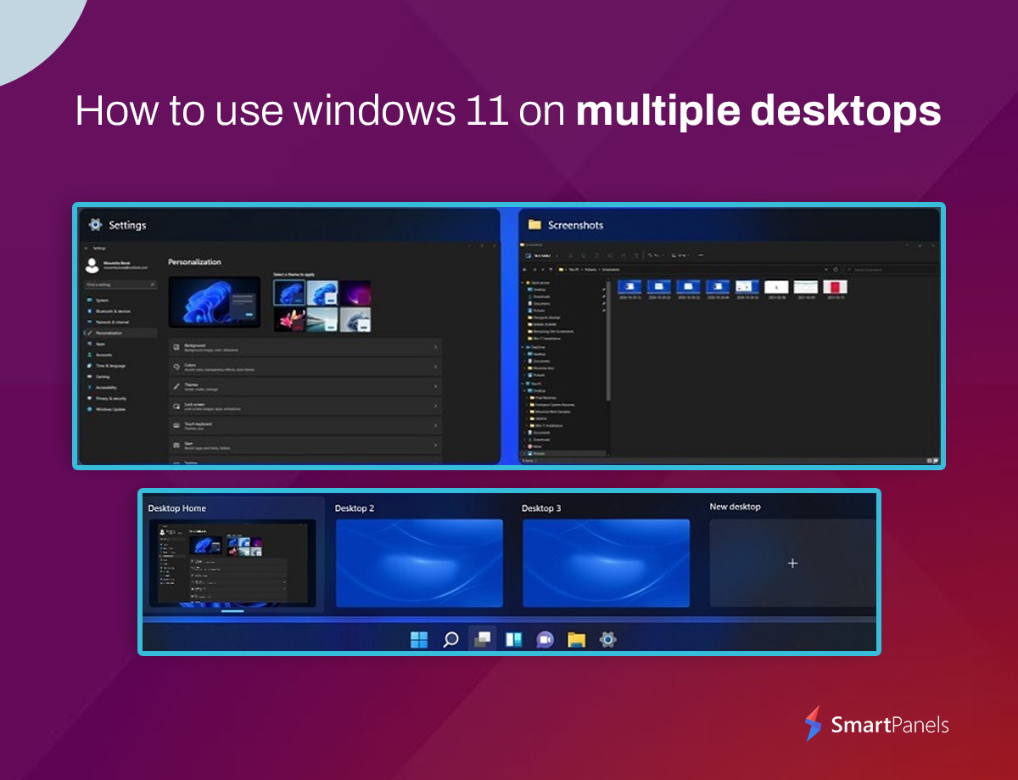1018x780 pixels.
Task: Launch the Teams Chat taskbar icon
Action: 545,639
